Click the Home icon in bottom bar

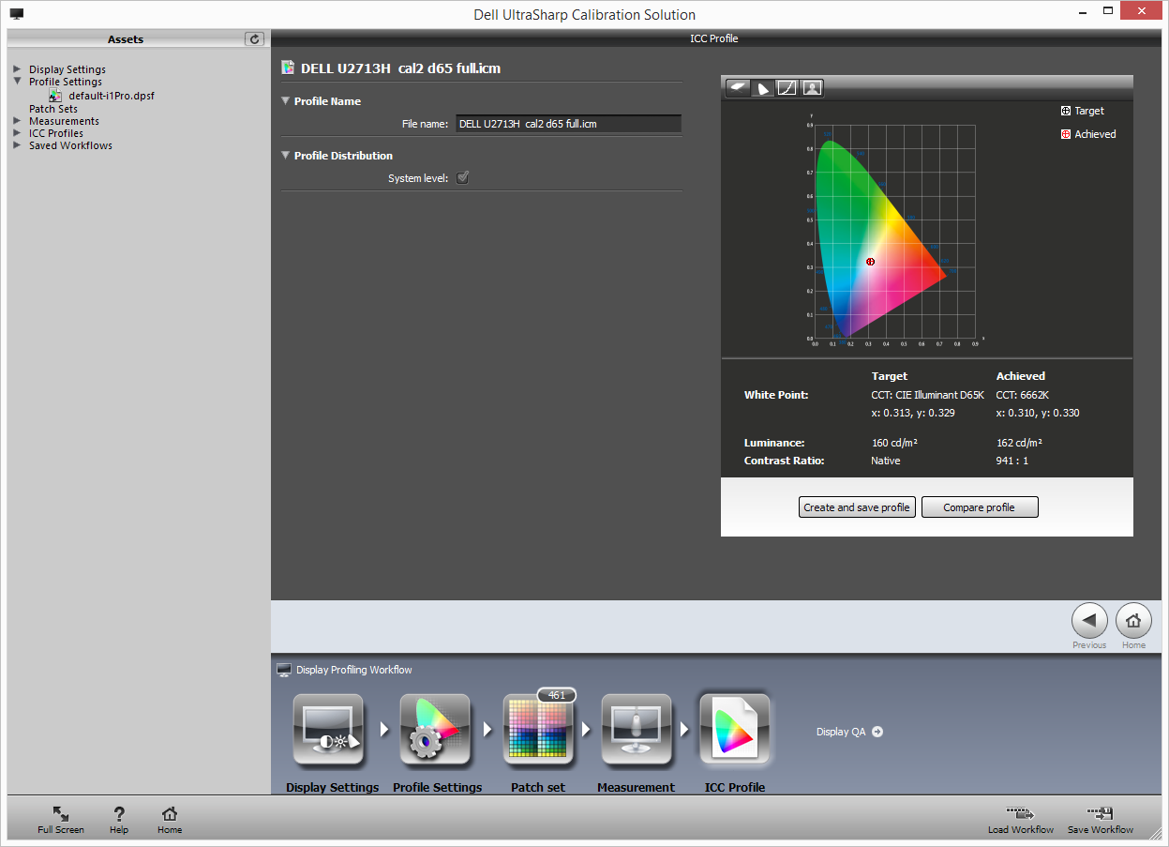click(170, 813)
